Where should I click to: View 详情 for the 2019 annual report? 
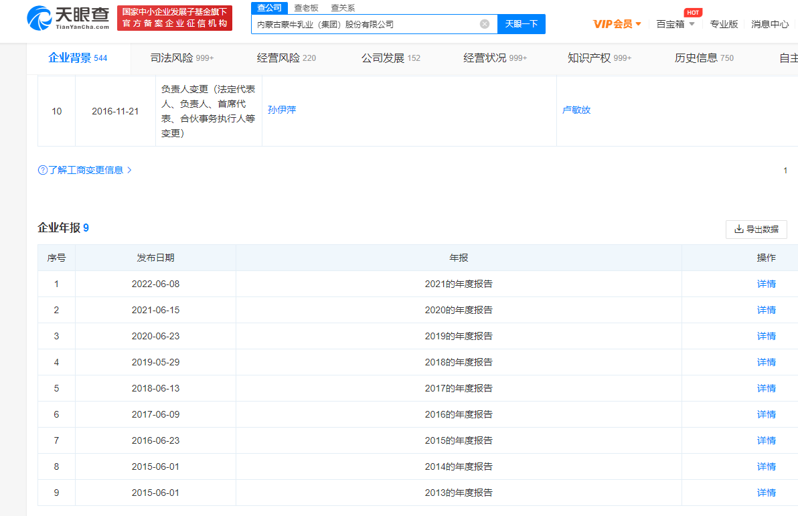767,336
